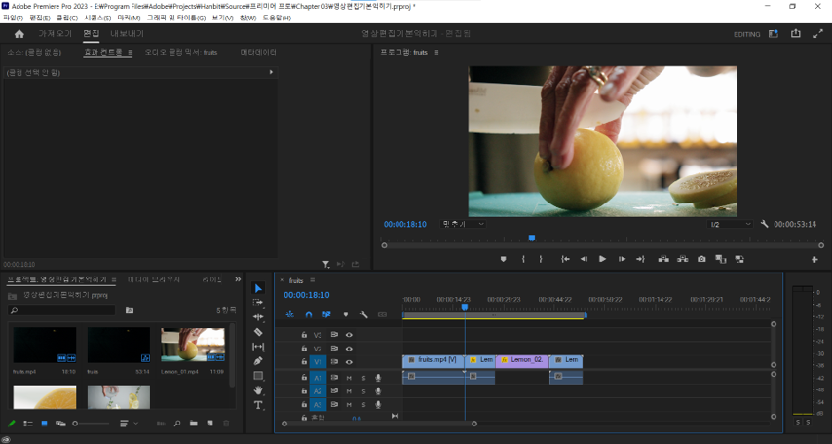Image resolution: width=832 pixels, height=444 pixels.
Task: Mute audio track A1
Action: coord(349,378)
